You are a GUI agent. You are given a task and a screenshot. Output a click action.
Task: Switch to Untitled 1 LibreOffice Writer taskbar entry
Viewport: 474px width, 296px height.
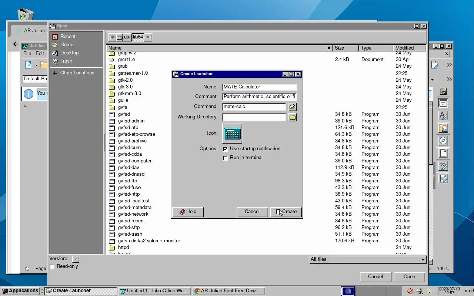coord(155,291)
